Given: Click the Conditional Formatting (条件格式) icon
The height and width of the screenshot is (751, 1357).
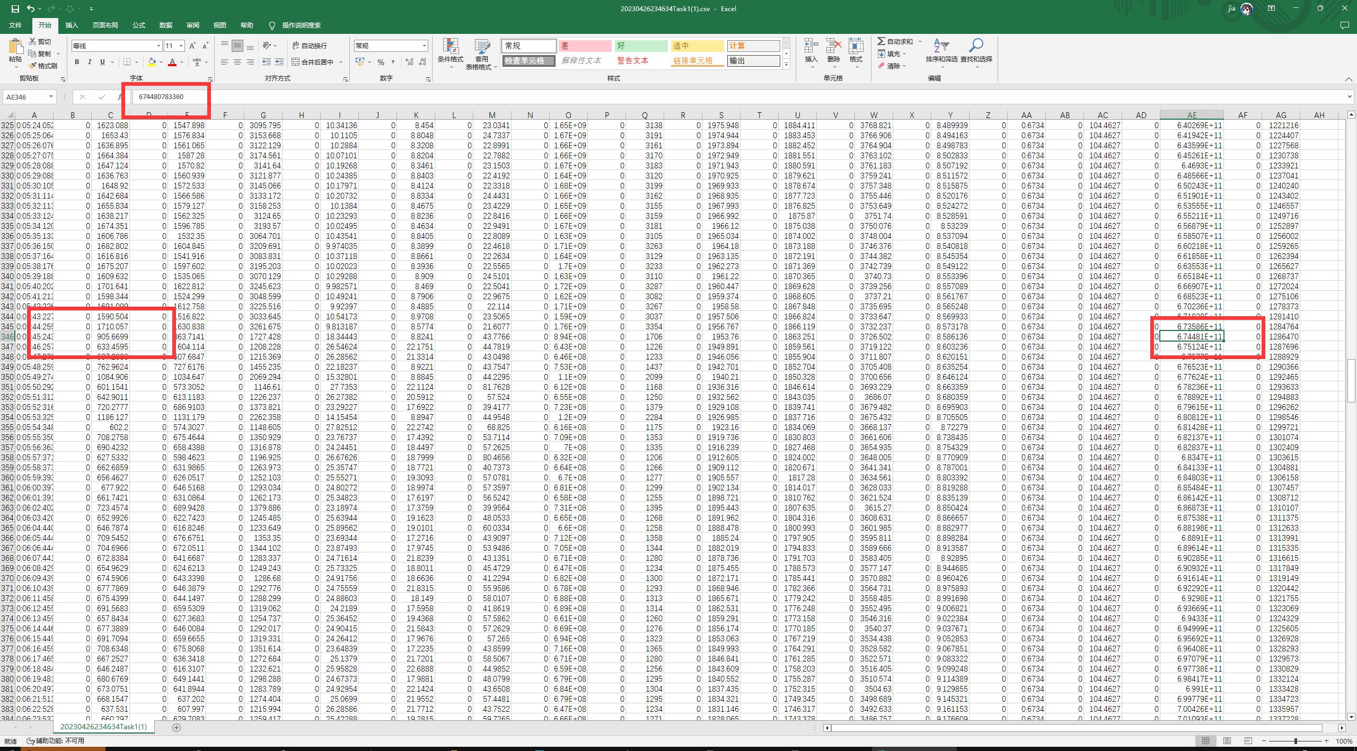Looking at the screenshot, I should click(450, 48).
